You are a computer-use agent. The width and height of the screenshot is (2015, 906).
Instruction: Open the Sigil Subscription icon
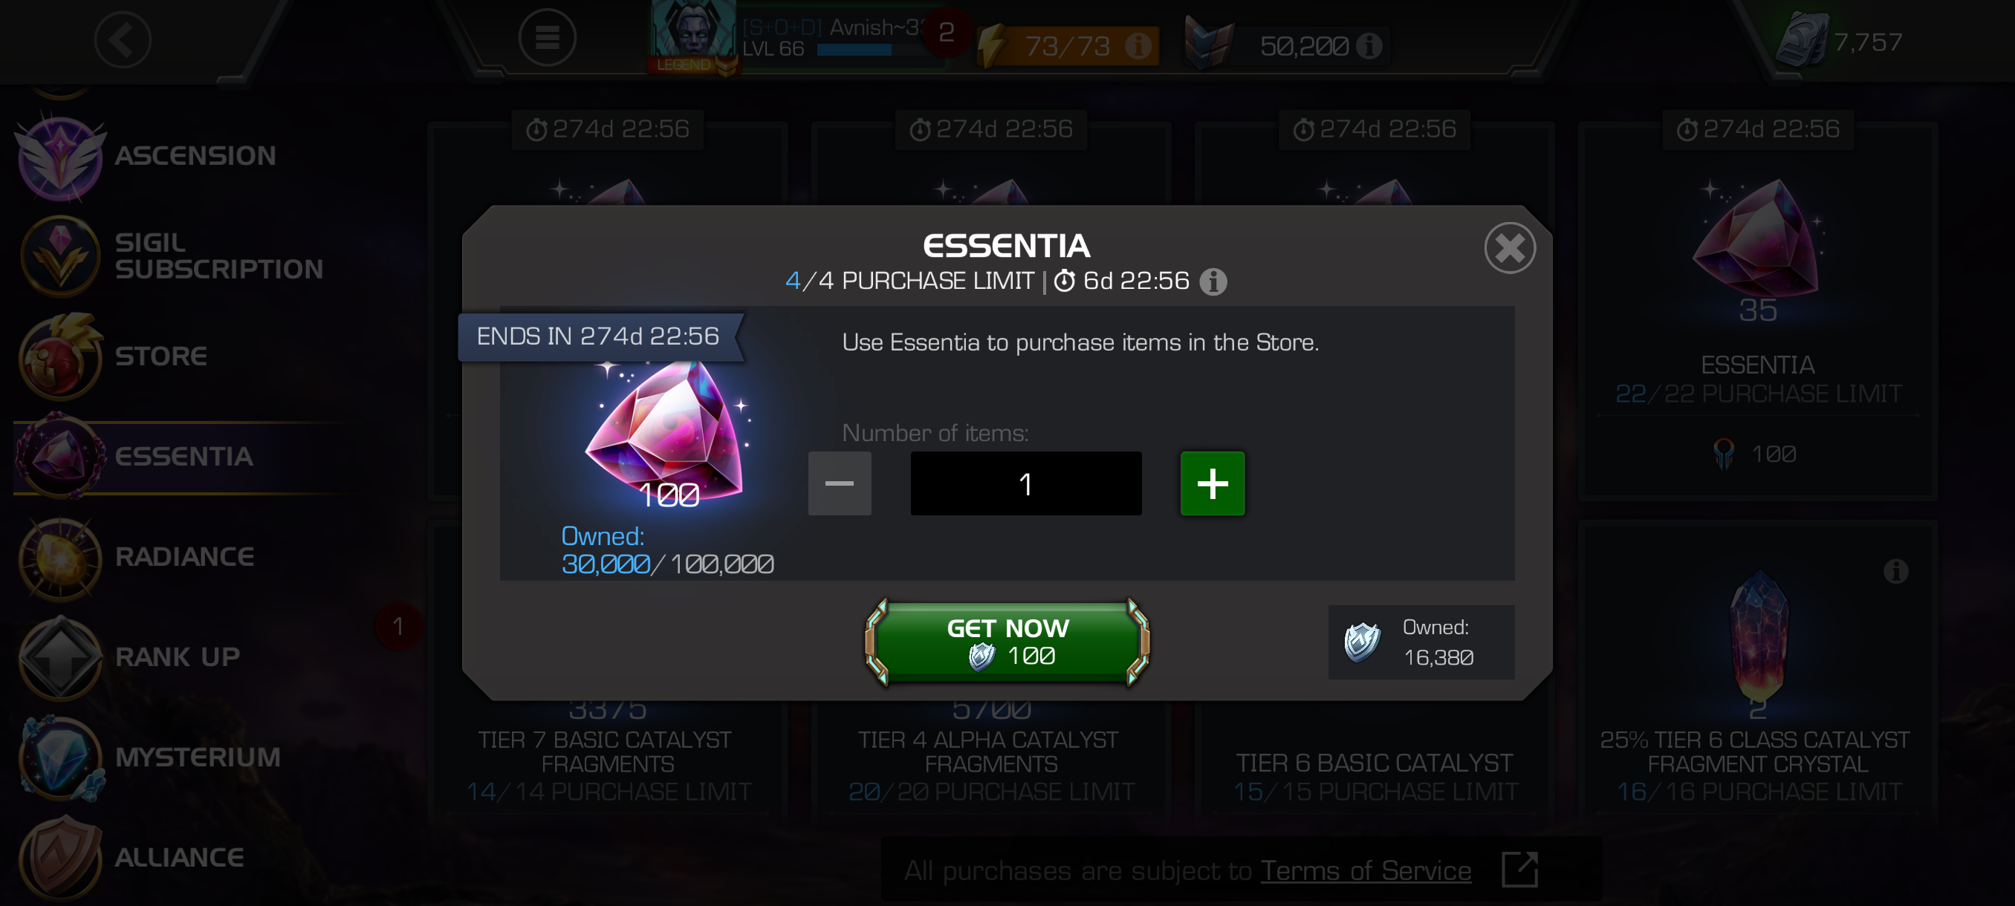[60, 255]
